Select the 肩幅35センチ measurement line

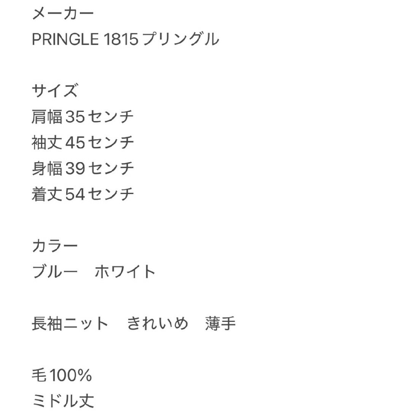point(83,117)
